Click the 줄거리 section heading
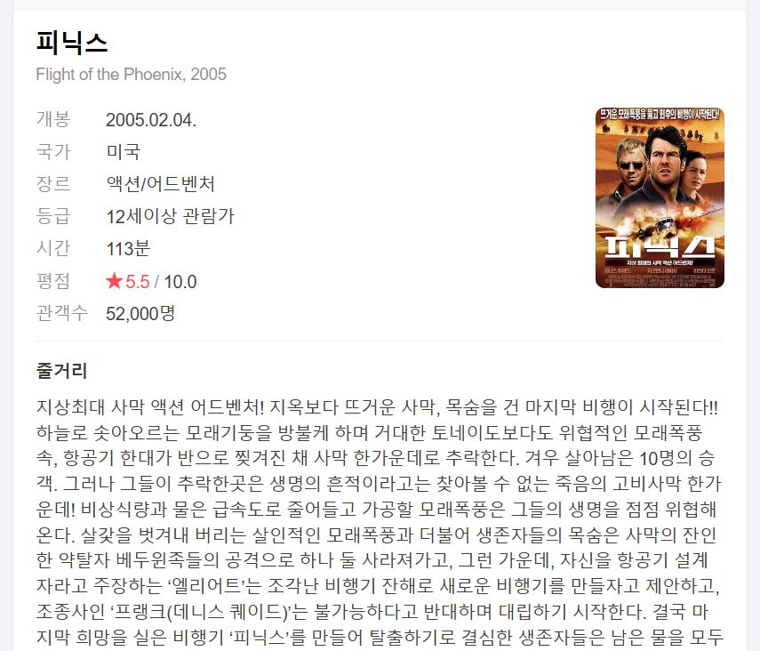The width and height of the screenshot is (760, 651). 61,371
